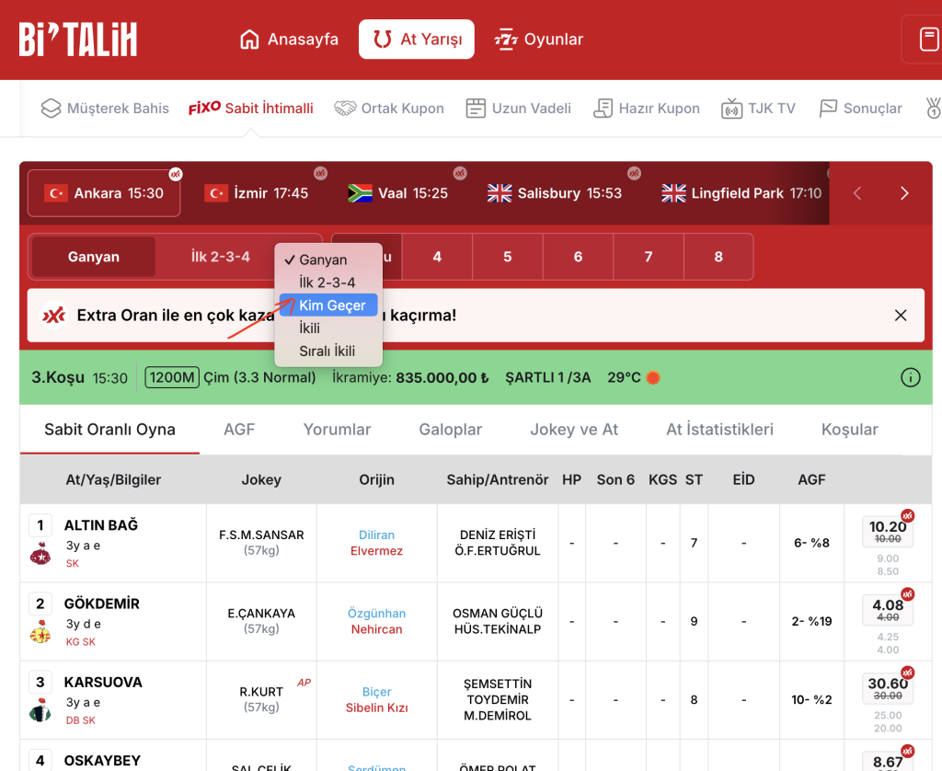The image size is (942, 771).
Task: Show next racetracks with right arrow
Action: coord(904,193)
